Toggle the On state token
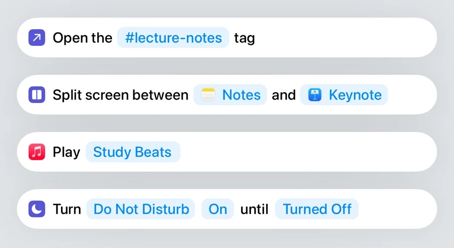454x248 pixels. click(217, 209)
